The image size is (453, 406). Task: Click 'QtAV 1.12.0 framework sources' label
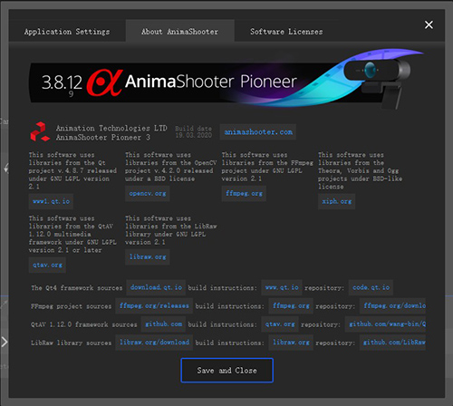click(84, 324)
